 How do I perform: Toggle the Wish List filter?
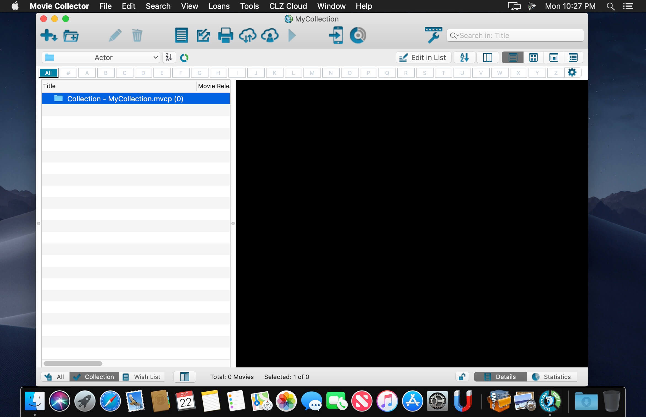[x=142, y=377]
